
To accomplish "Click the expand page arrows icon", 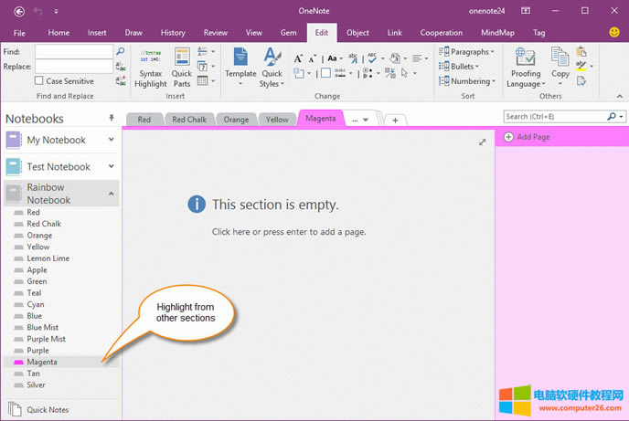I will (x=482, y=142).
